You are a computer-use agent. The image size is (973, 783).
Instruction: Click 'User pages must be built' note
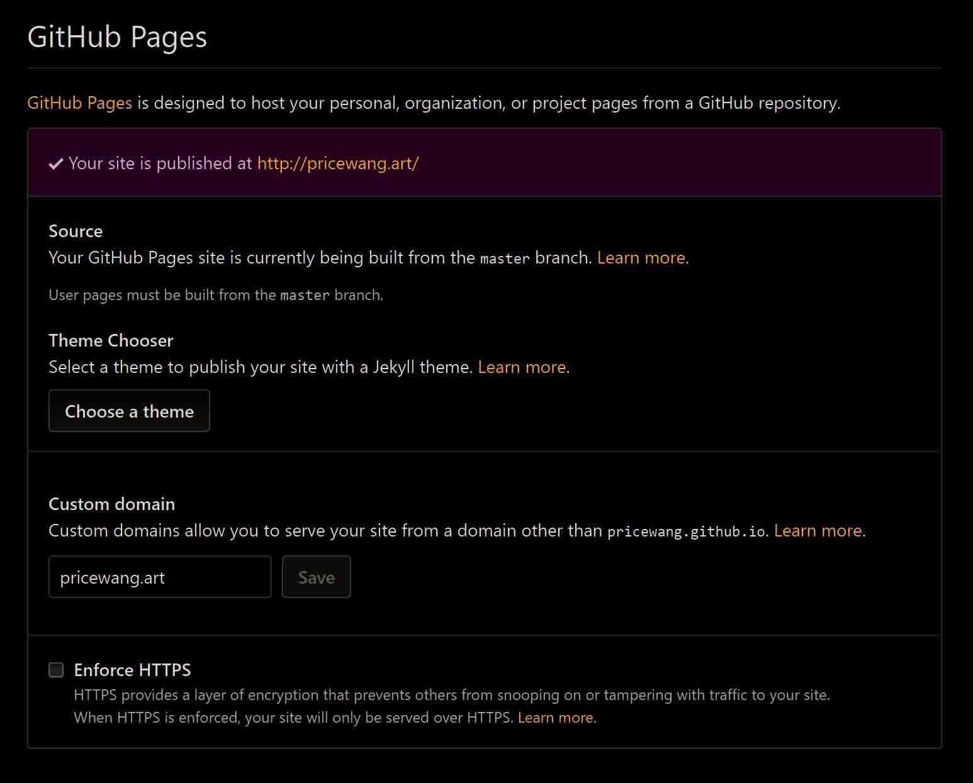coord(216,295)
